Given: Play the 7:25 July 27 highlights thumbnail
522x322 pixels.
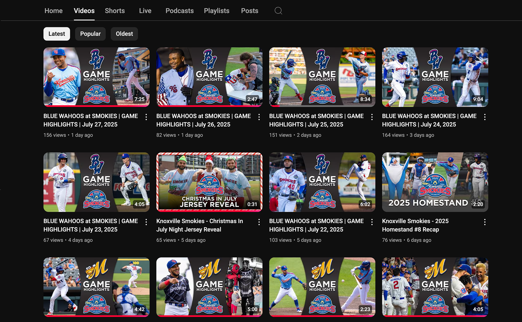Looking at the screenshot, I should (x=96, y=77).
